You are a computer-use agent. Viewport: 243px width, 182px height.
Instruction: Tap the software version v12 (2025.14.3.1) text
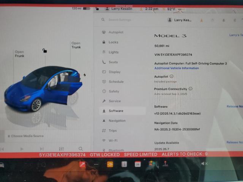pyautogui.click(x=177, y=113)
